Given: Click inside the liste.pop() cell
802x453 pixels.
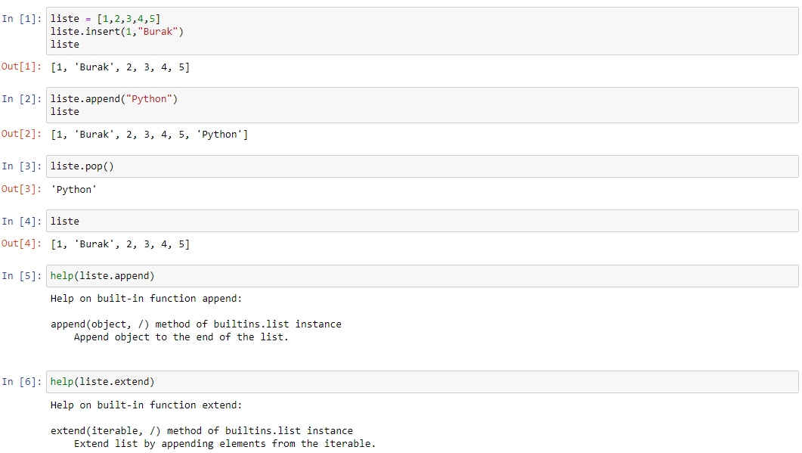Looking at the screenshot, I should [x=422, y=166].
